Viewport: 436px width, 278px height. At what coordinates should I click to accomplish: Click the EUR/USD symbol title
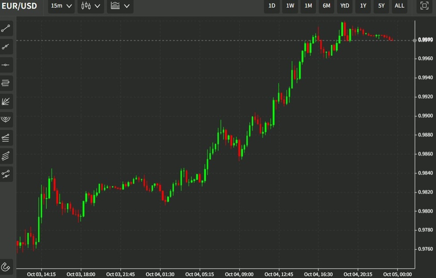20,6
